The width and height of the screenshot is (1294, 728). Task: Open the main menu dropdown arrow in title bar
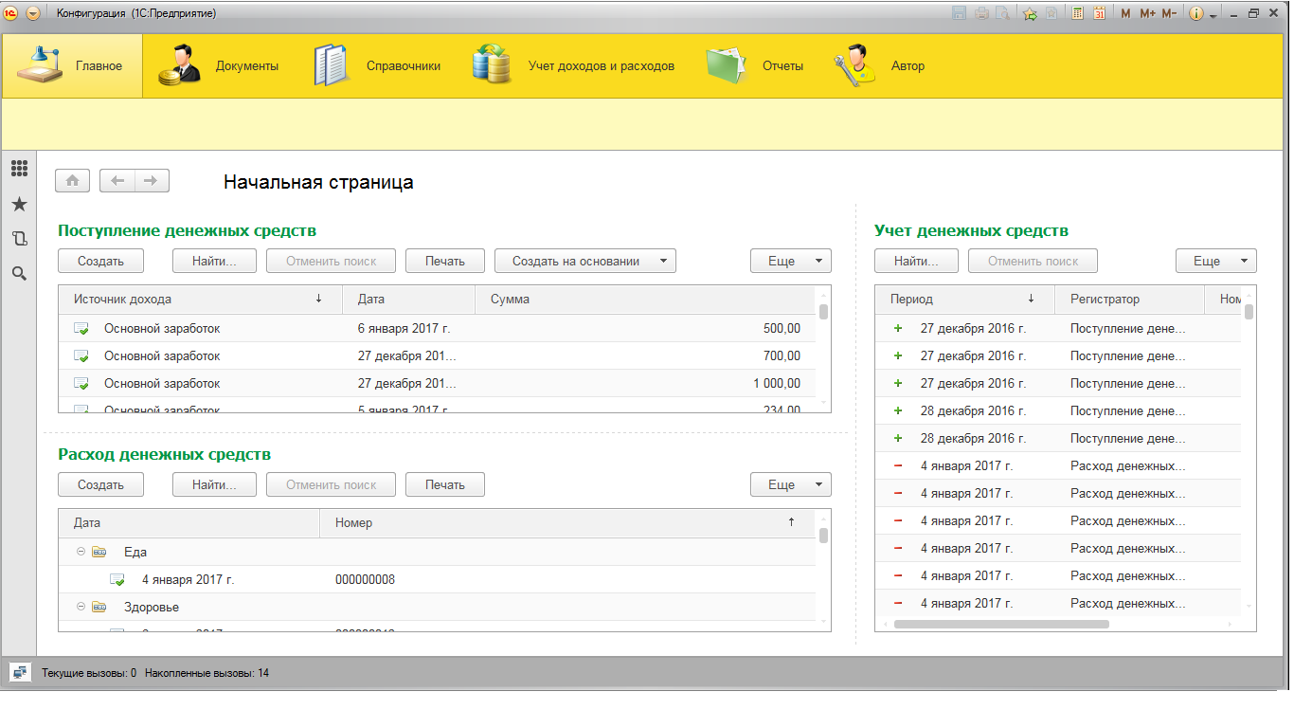pos(33,13)
